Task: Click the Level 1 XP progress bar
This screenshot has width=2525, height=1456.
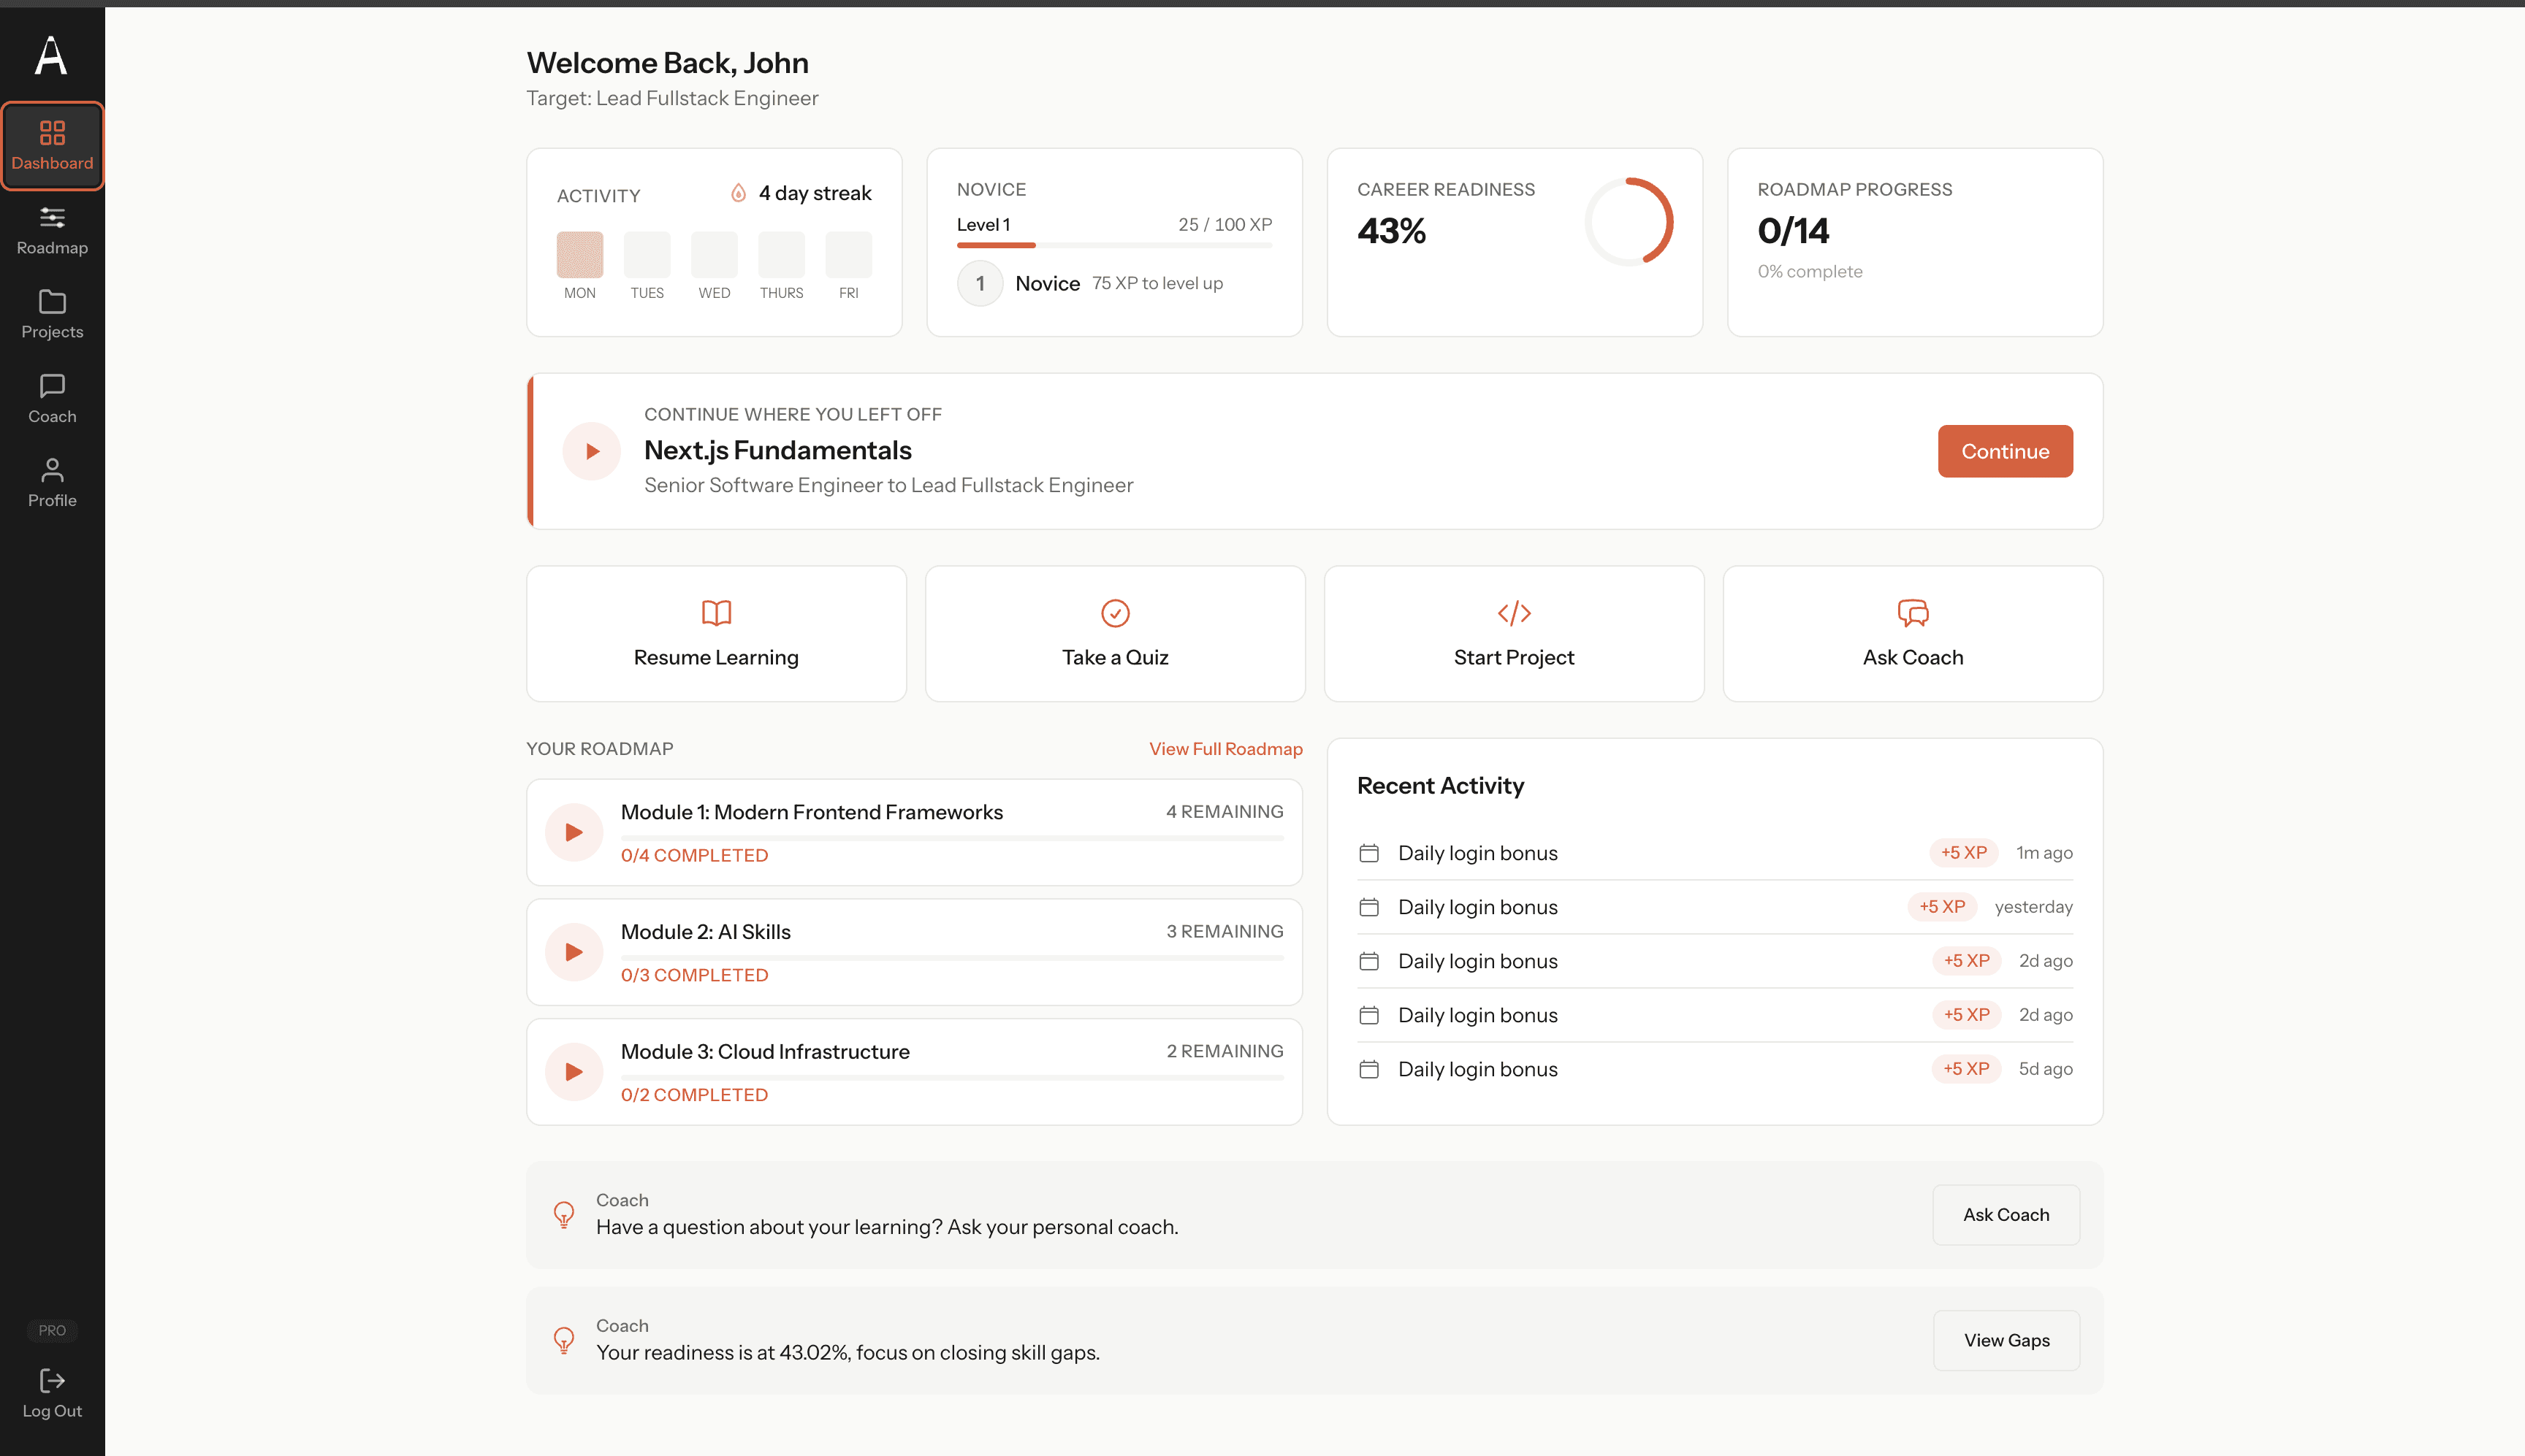Action: (1114, 245)
